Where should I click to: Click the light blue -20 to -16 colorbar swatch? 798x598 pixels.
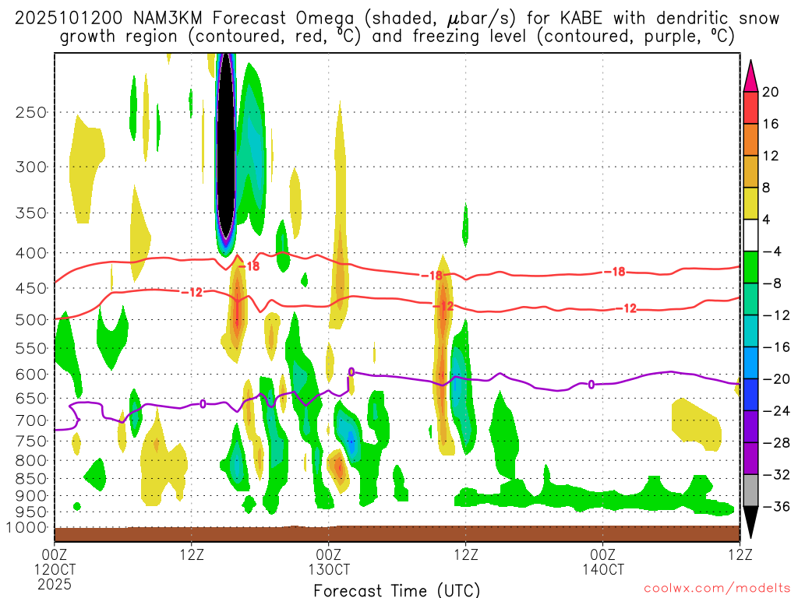pos(750,363)
